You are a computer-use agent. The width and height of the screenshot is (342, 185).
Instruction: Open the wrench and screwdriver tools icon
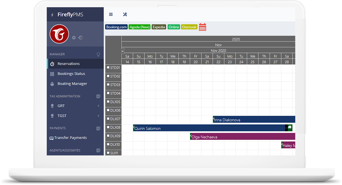(x=125, y=14)
